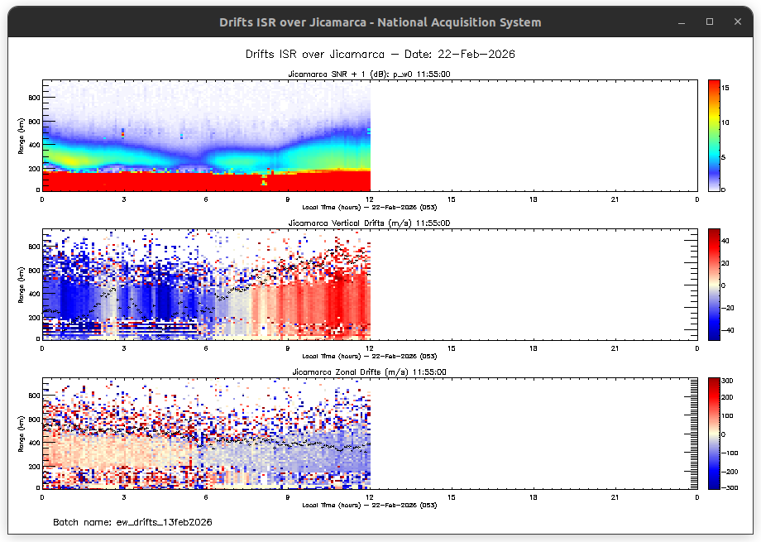
Task: Select the Jicamarca SNR plot title
Action: tap(369, 74)
